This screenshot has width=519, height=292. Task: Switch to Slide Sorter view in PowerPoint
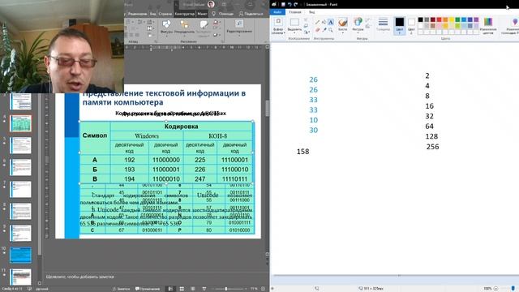pyautogui.click(x=182, y=289)
